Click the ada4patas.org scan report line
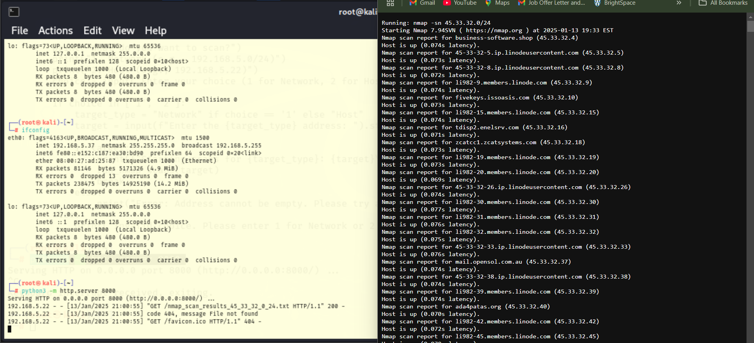The image size is (754, 343). pyautogui.click(x=466, y=306)
